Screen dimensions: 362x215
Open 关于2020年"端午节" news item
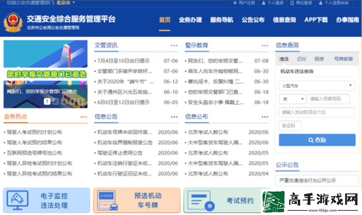[x=125, y=81]
